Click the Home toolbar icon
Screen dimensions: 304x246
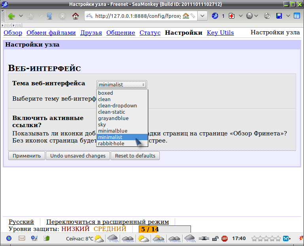76,16
